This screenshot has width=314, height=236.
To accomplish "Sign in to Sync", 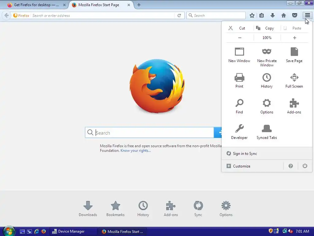I will (x=267, y=154).
